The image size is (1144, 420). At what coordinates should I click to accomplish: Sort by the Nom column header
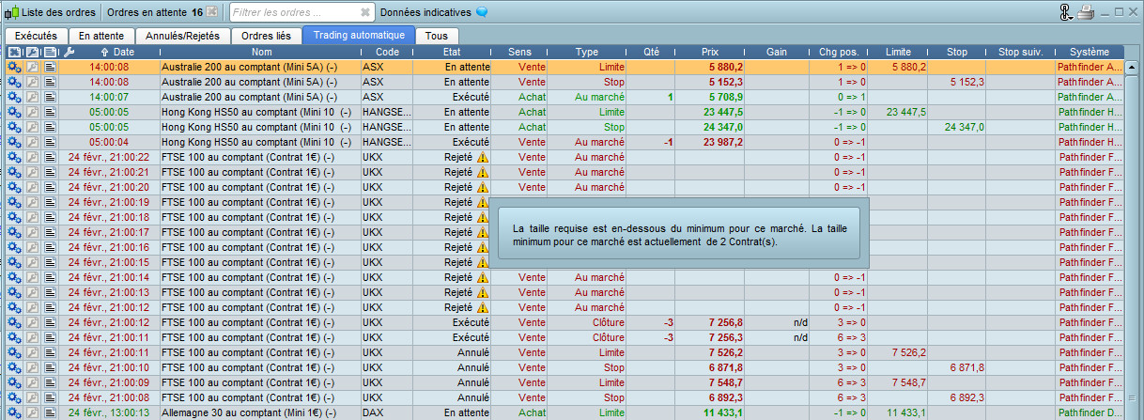pyautogui.click(x=260, y=52)
